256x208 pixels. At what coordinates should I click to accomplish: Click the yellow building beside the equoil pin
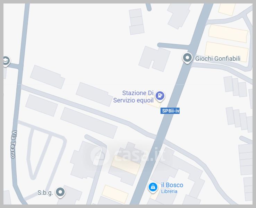153,103
